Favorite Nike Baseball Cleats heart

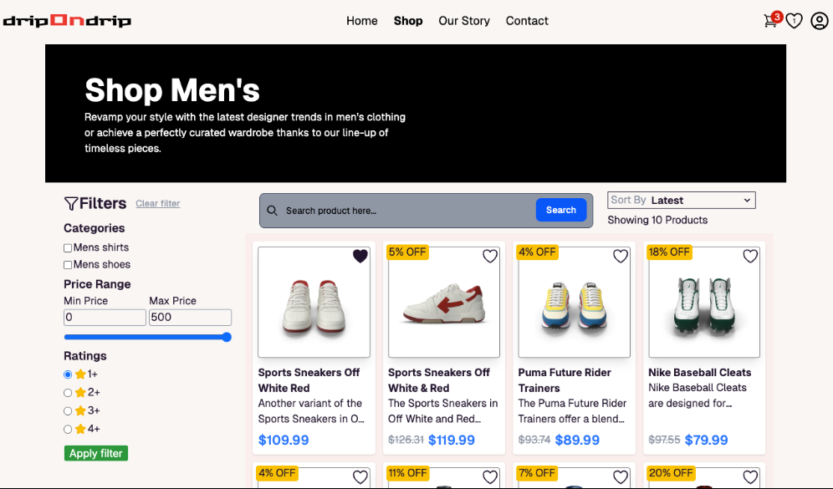pos(750,256)
